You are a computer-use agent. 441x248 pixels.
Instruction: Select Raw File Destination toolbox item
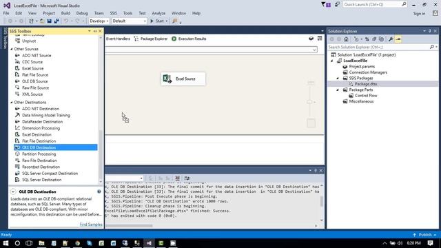tap(39, 161)
